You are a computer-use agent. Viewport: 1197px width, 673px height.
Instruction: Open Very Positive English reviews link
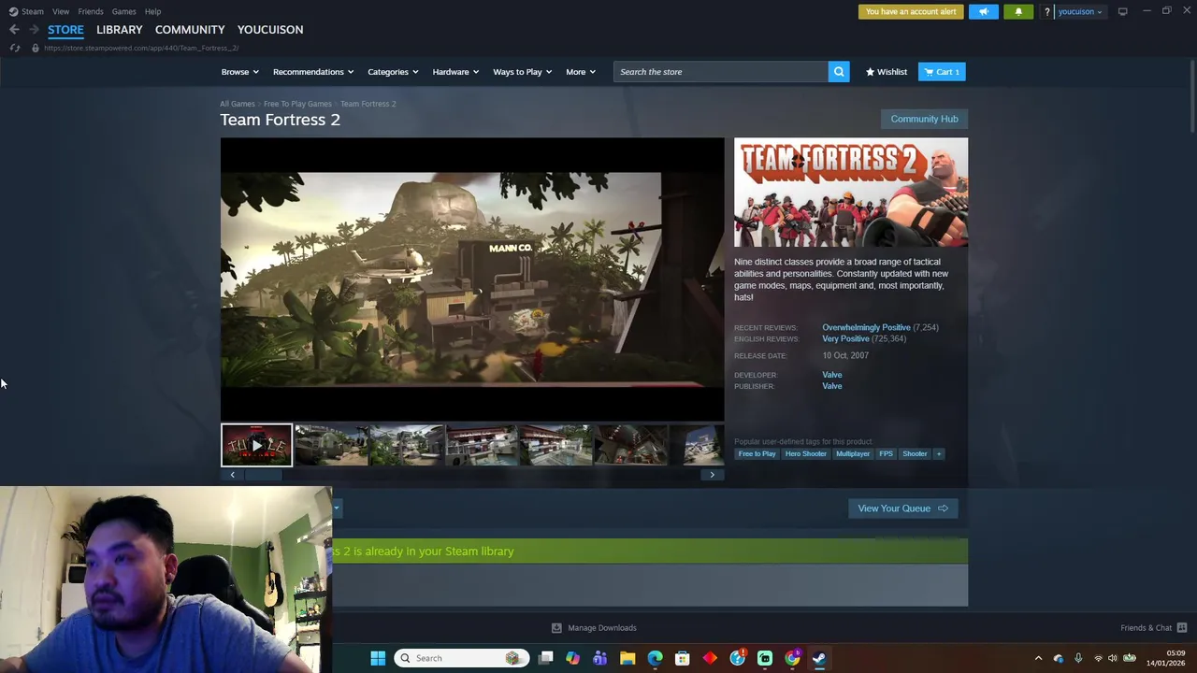(845, 338)
